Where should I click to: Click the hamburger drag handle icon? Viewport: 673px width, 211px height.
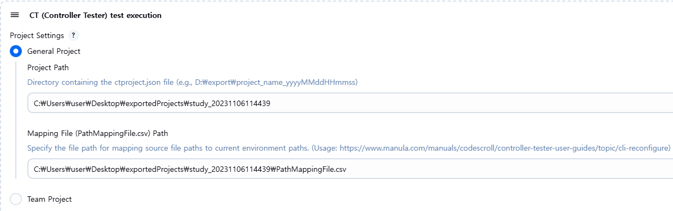coord(15,15)
